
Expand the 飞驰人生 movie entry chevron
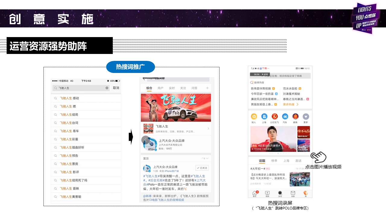208,129
